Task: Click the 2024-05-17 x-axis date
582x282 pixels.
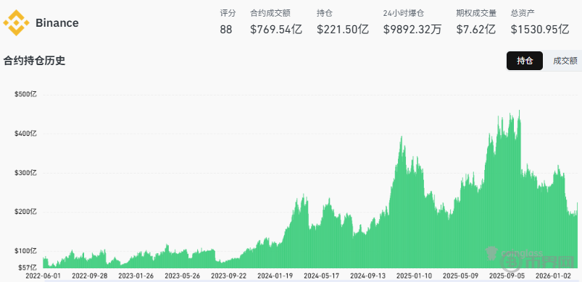Action: click(322, 275)
